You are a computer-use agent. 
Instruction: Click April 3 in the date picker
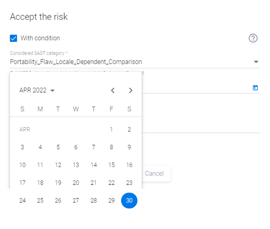[x=22, y=147]
